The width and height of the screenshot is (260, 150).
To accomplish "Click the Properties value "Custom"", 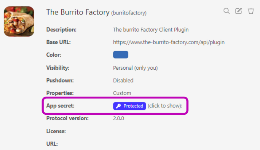I will (x=122, y=93).
